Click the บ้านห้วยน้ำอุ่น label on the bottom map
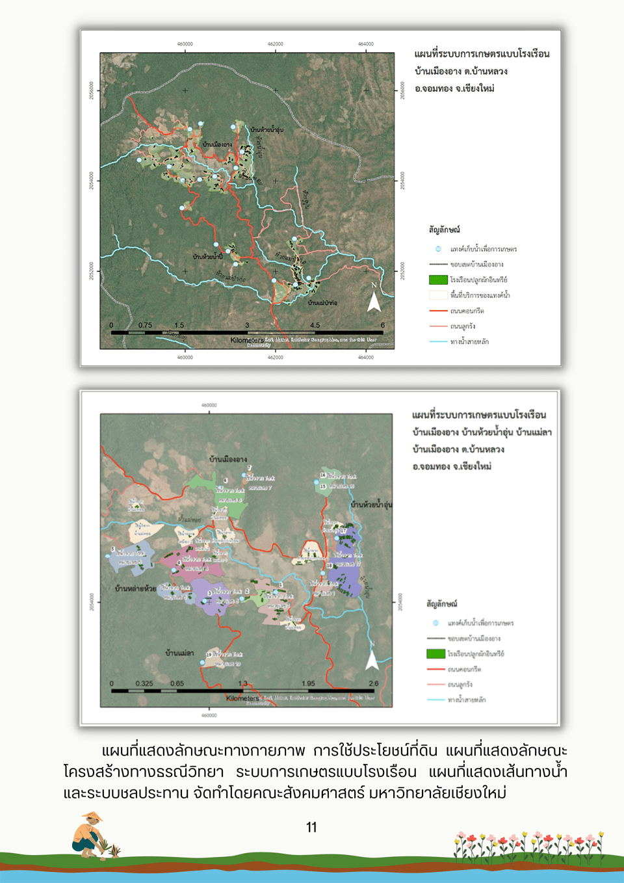624x883 pixels. pyautogui.click(x=371, y=505)
